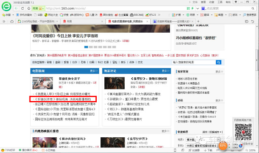
Task: Open the 好搜 bookmark
Action: (x=64, y=15)
